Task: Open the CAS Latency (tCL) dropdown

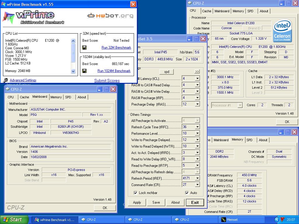Action: point(197,78)
